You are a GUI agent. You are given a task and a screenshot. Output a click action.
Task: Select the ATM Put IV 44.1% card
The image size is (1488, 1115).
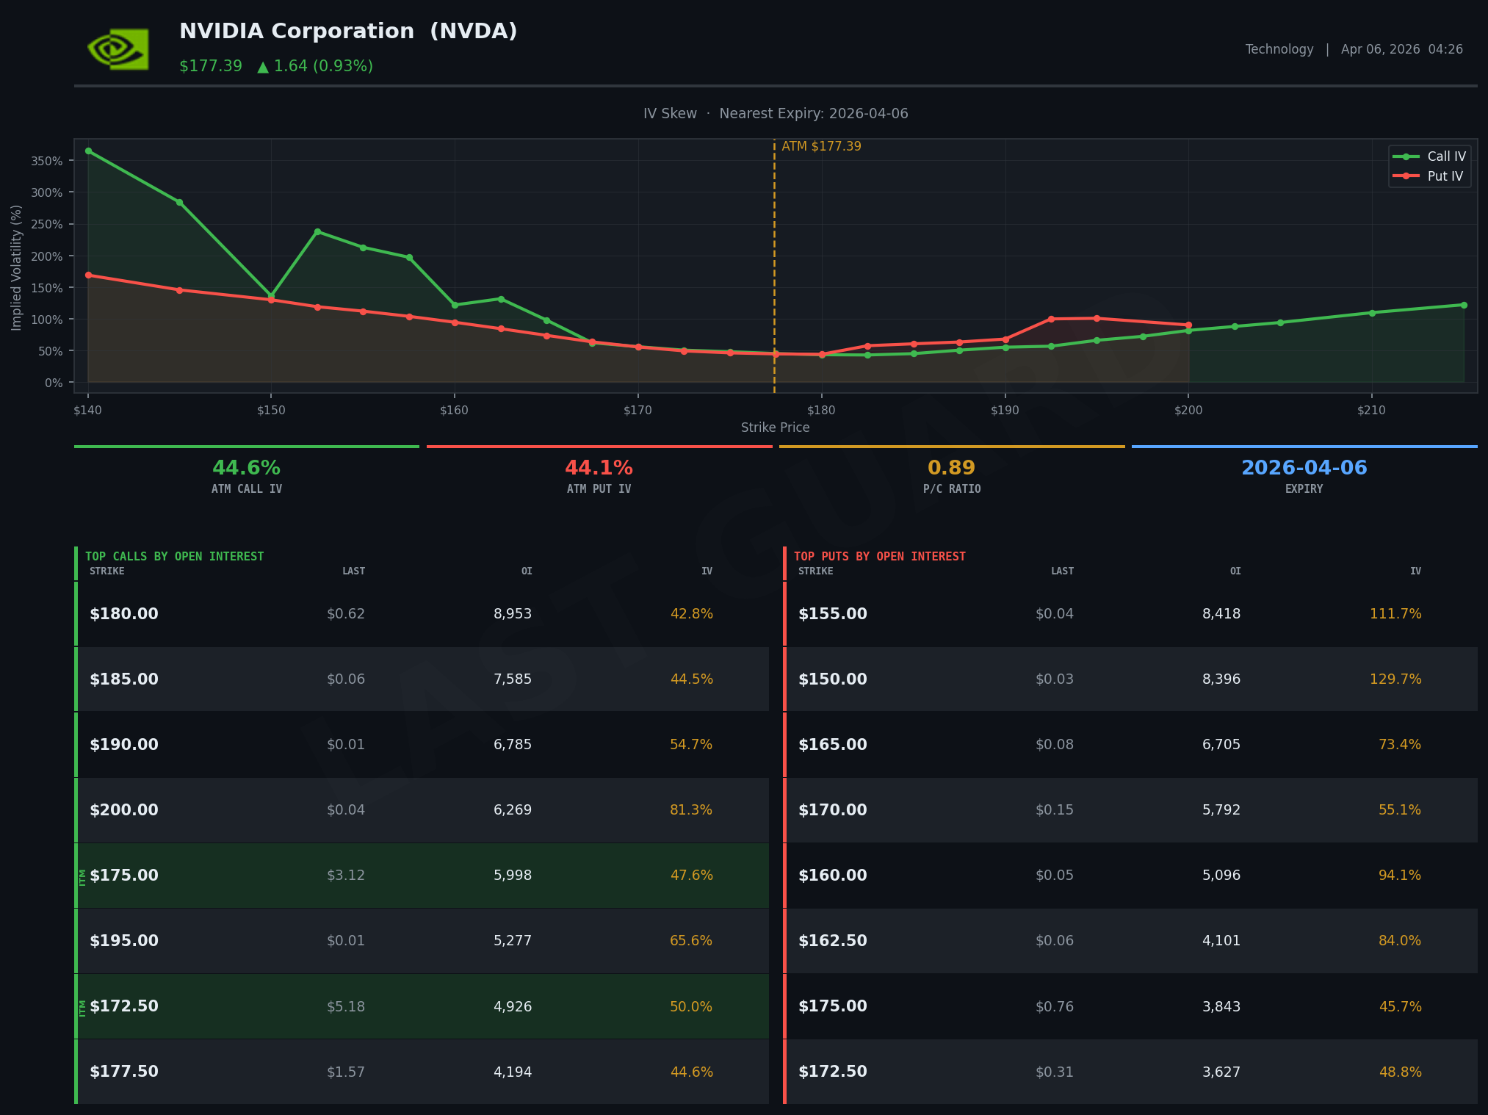click(x=599, y=476)
